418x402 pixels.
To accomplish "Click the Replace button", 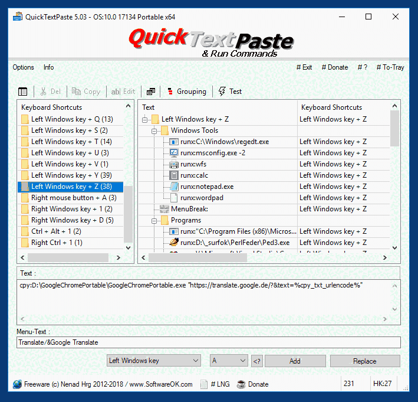I will pyautogui.click(x=365, y=361).
